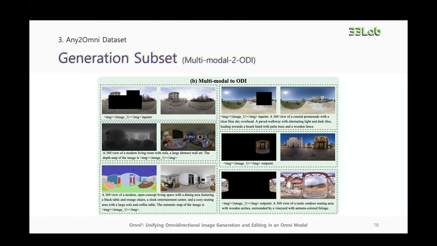This screenshot has height=246, width=437.
Task: Select the black outpaint input with central door
Action: (249, 147)
